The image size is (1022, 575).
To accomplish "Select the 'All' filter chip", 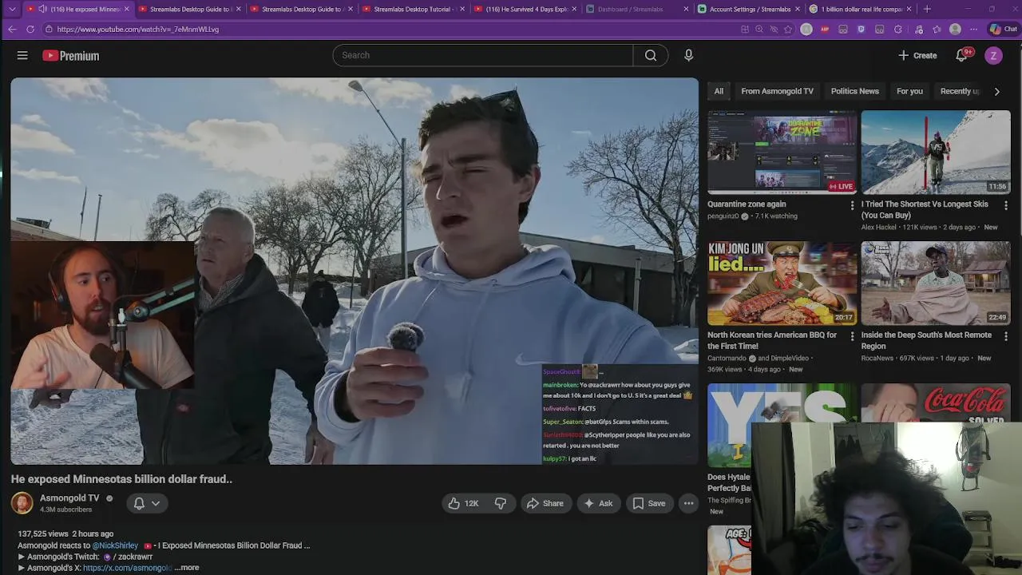I will pyautogui.click(x=719, y=91).
